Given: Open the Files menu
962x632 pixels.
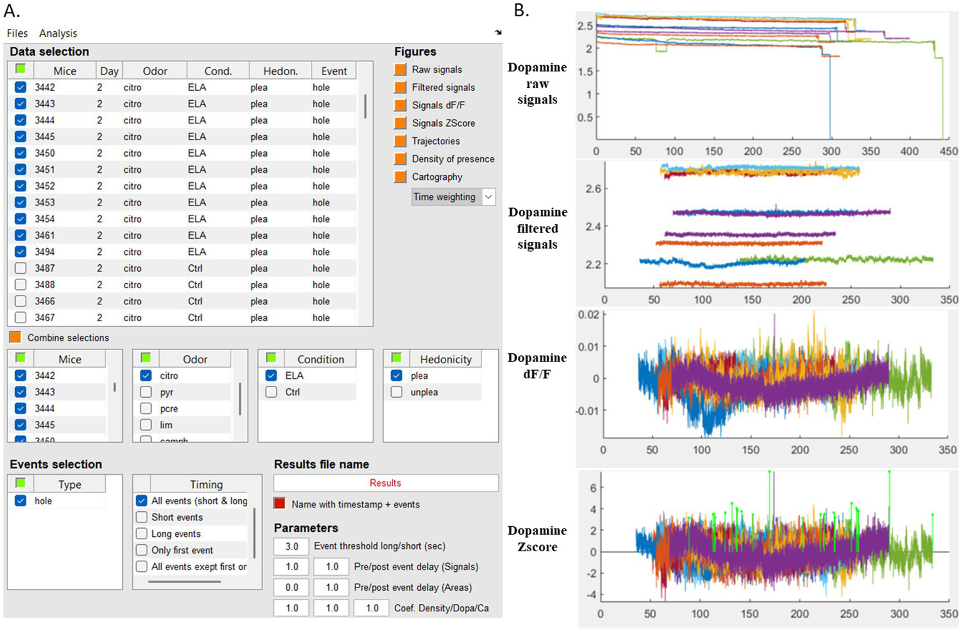Looking at the screenshot, I should (16, 33).
